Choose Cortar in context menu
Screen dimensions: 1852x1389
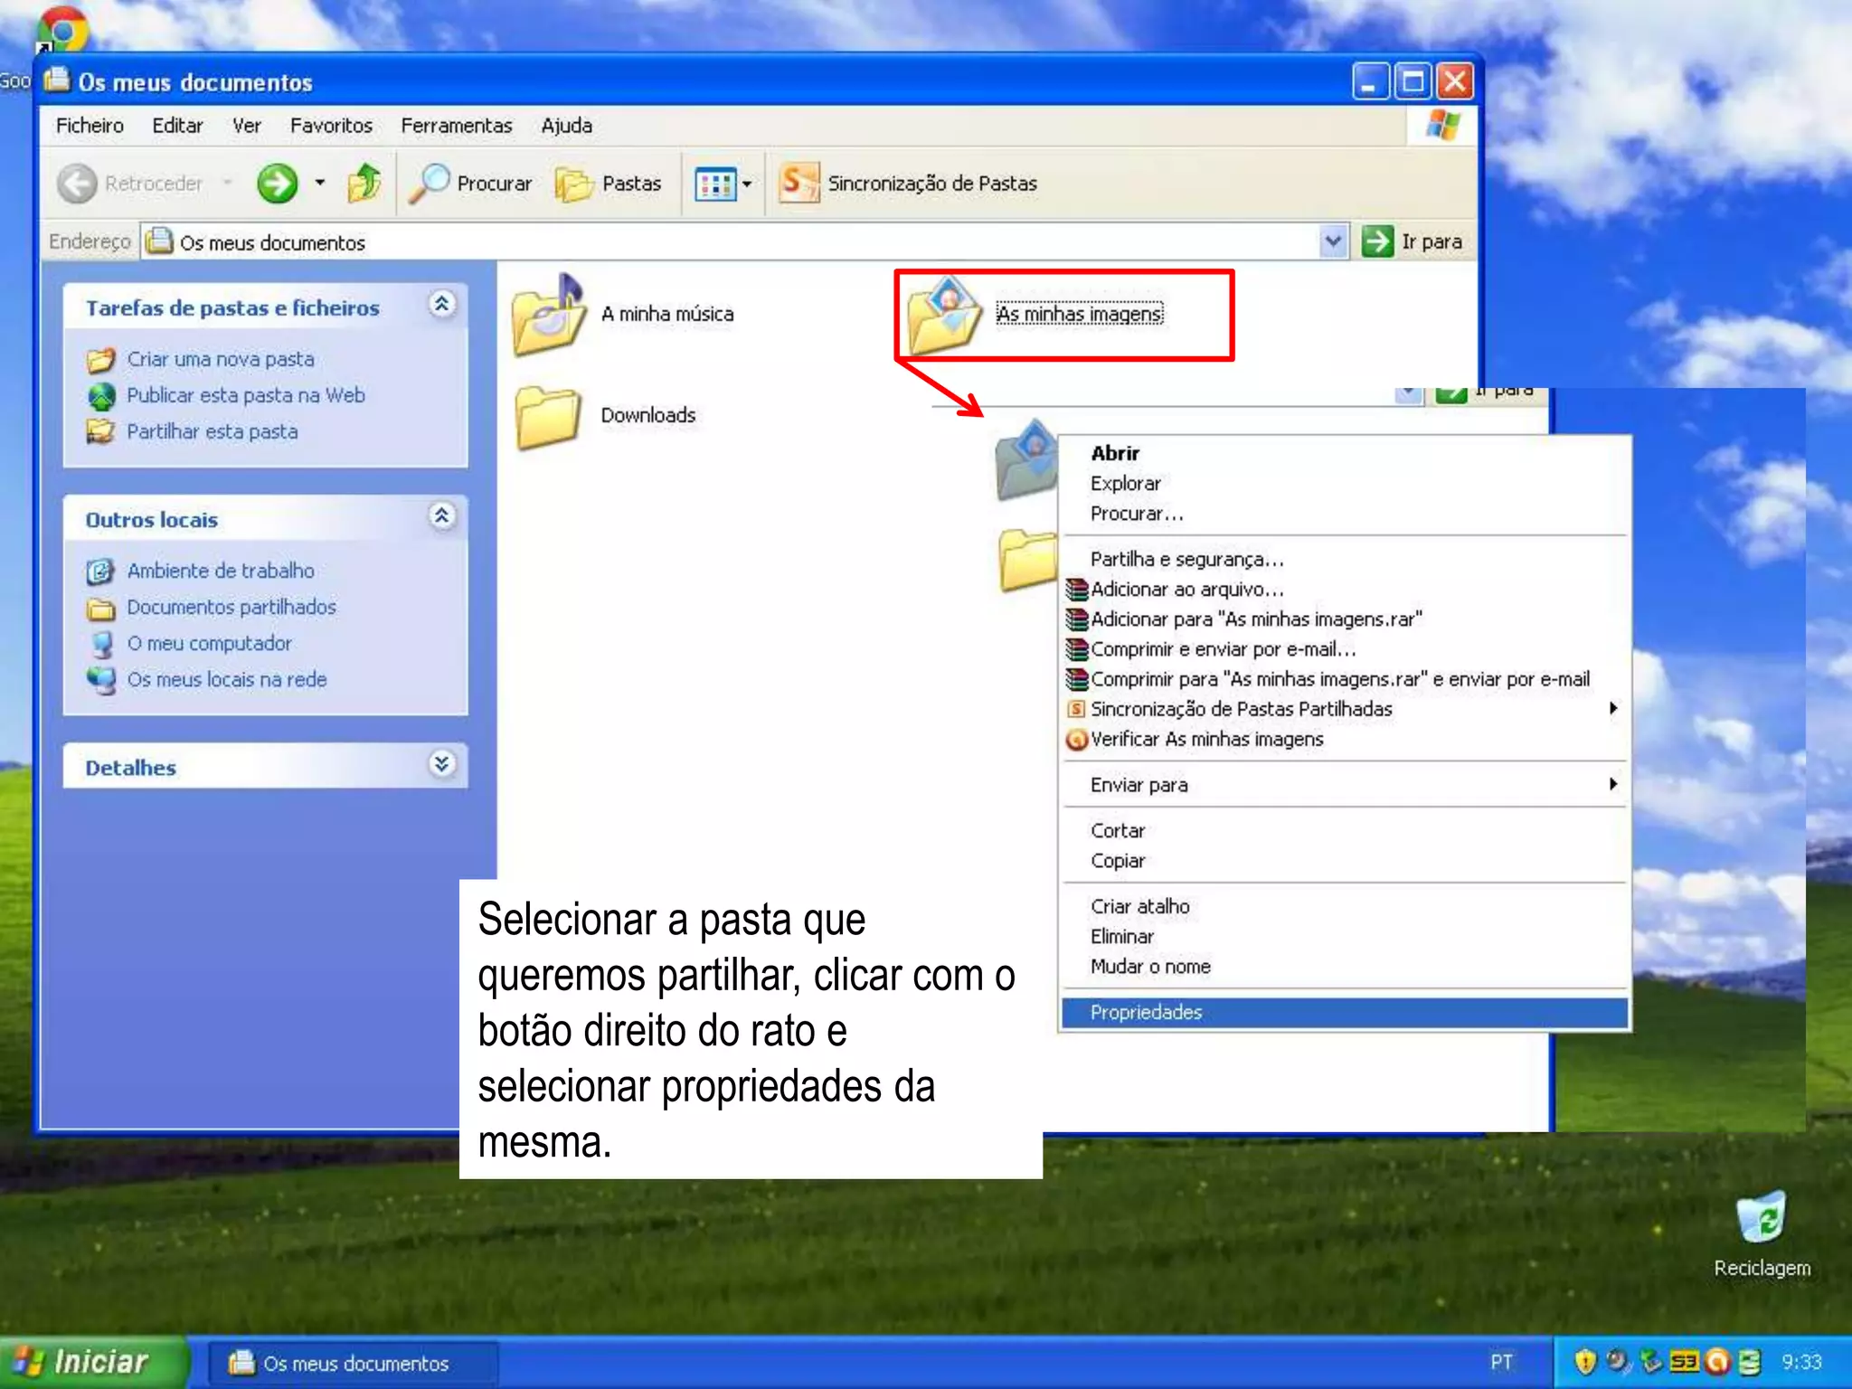(x=1344, y=830)
